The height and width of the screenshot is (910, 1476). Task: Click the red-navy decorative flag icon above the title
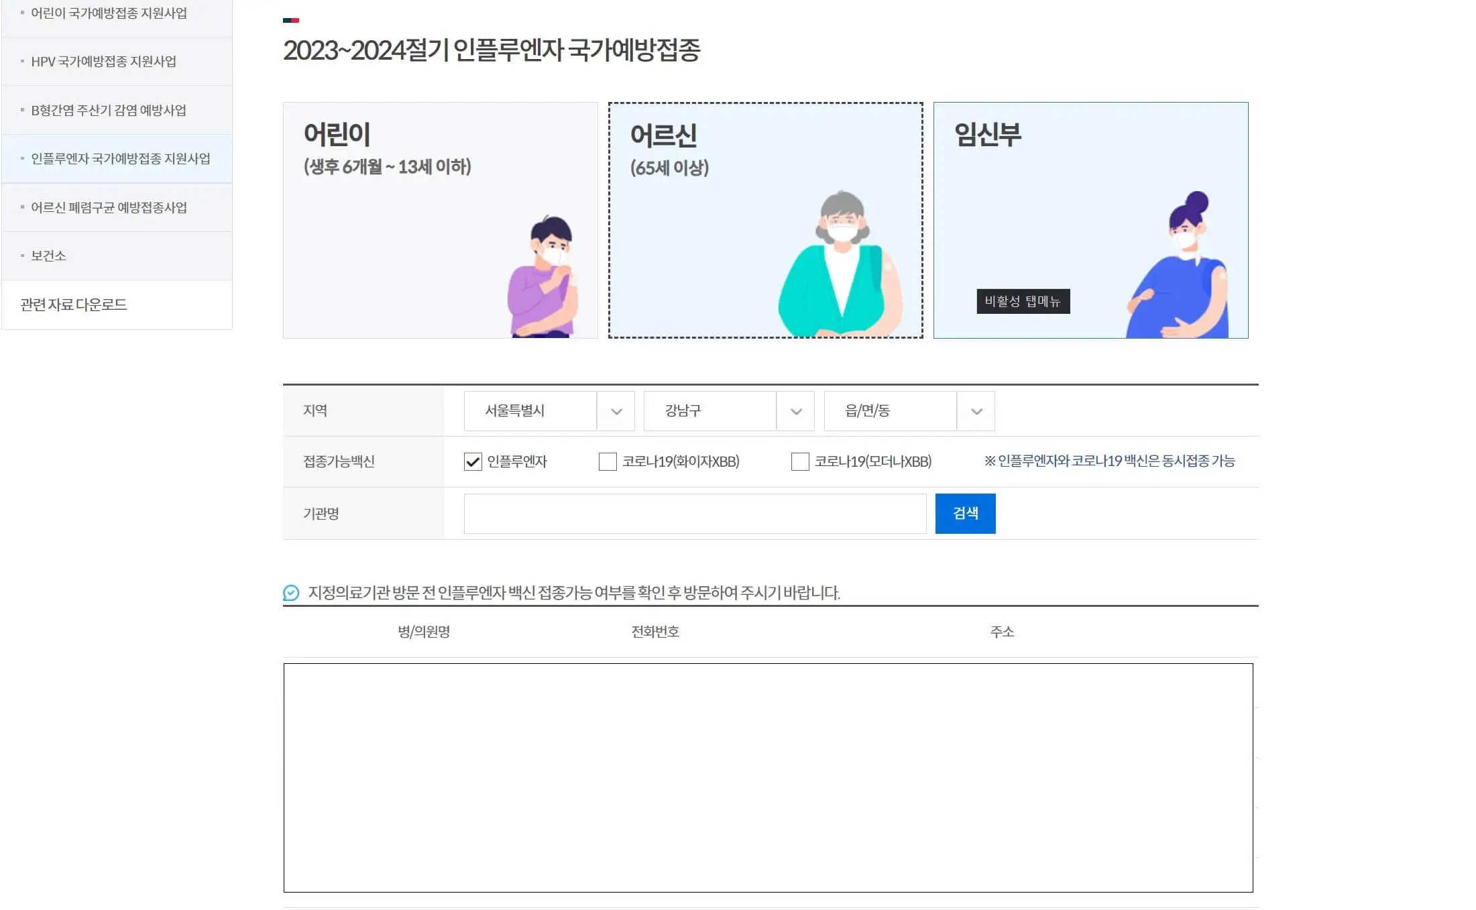291,20
